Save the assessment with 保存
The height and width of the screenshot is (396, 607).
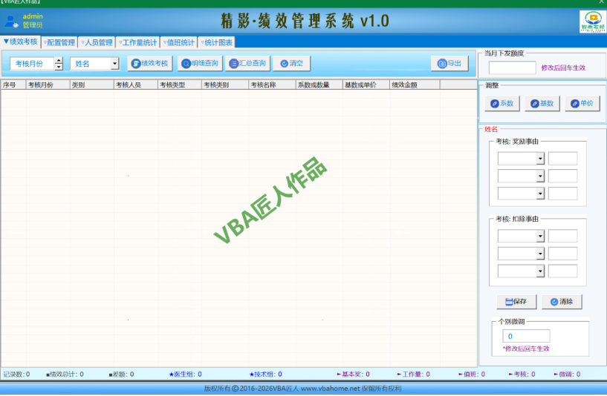516,302
